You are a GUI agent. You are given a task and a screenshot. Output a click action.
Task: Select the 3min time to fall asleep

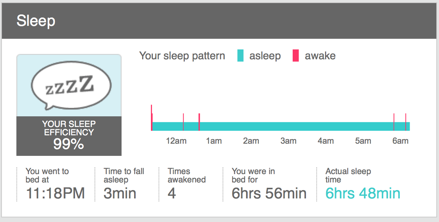tap(120, 193)
